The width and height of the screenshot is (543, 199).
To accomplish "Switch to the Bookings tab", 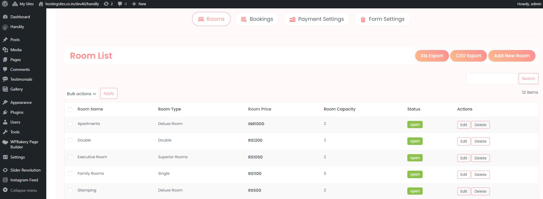I will pyautogui.click(x=257, y=19).
